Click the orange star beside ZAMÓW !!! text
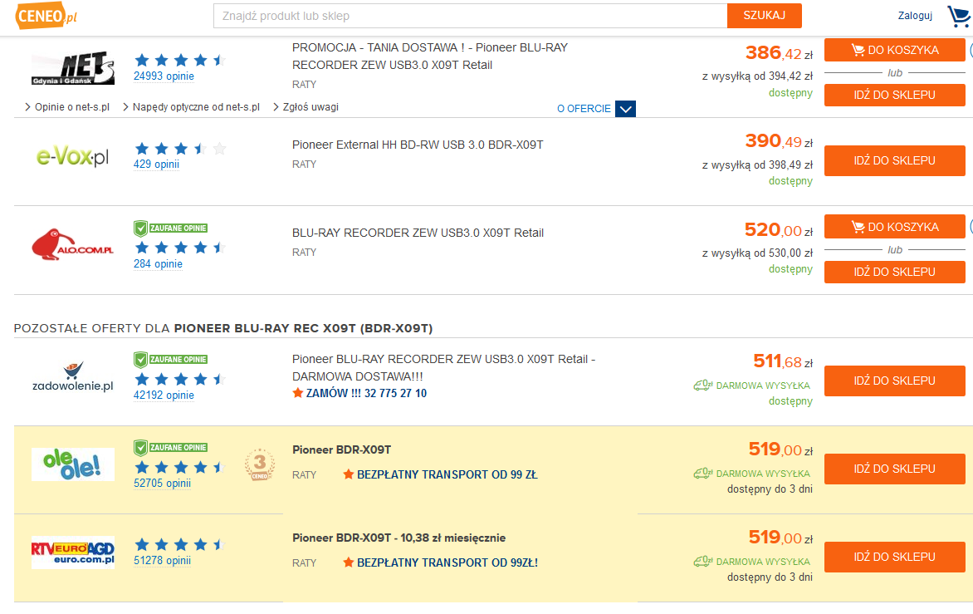This screenshot has height=614, width=973. [x=298, y=393]
